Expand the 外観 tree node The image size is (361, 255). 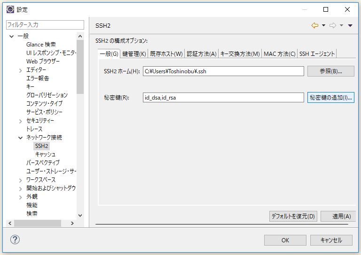coord(20,197)
